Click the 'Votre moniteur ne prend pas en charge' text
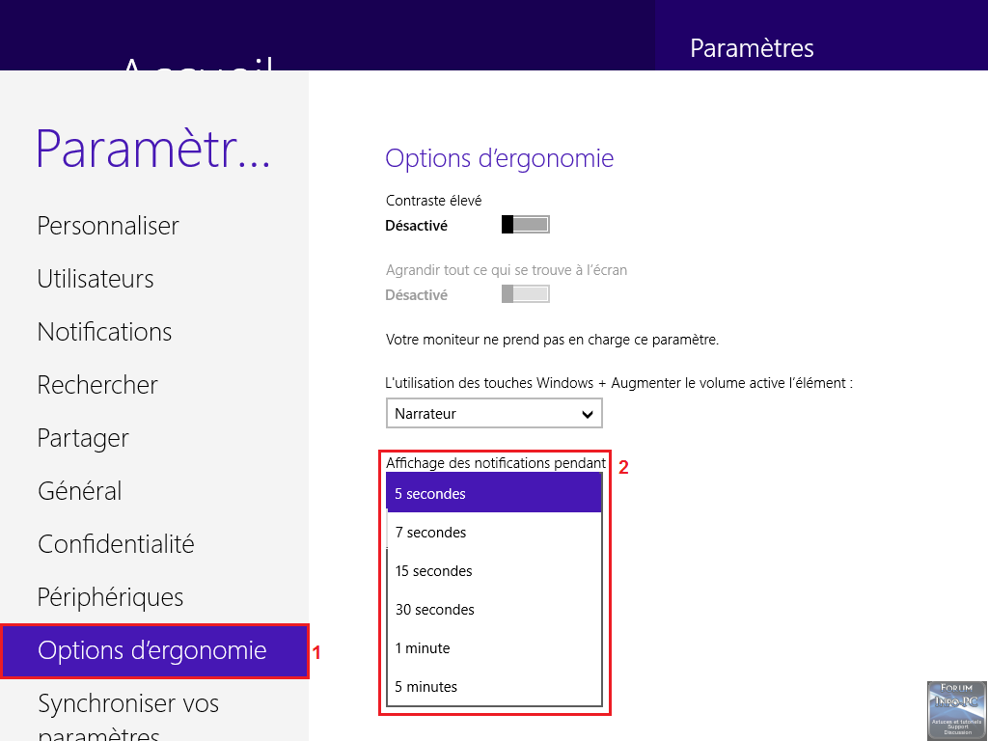 point(552,340)
